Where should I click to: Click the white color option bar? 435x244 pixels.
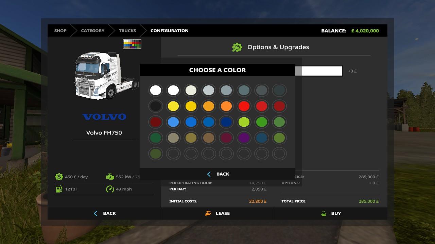pyautogui.click(x=319, y=71)
